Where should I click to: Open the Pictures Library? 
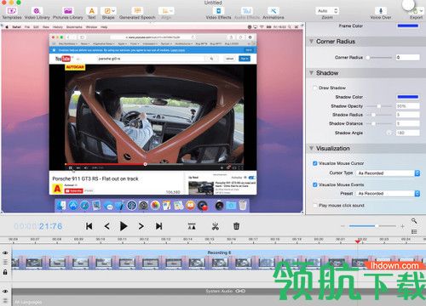tap(68, 13)
